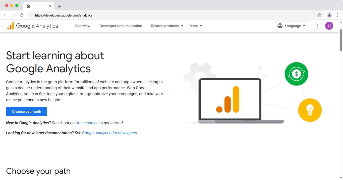Click the purple H account avatar
343x180 pixels.
pyautogui.click(x=329, y=26)
